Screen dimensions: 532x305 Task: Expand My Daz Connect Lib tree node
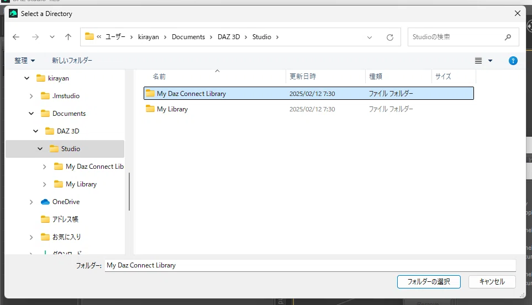44,167
